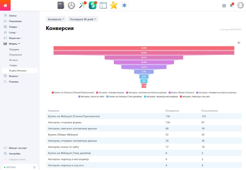Toggle legend item Автоцель: переход в мессенджер

(161, 97)
